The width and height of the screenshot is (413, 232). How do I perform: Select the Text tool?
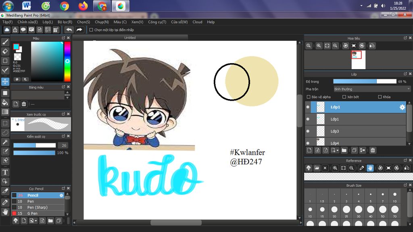5,172
